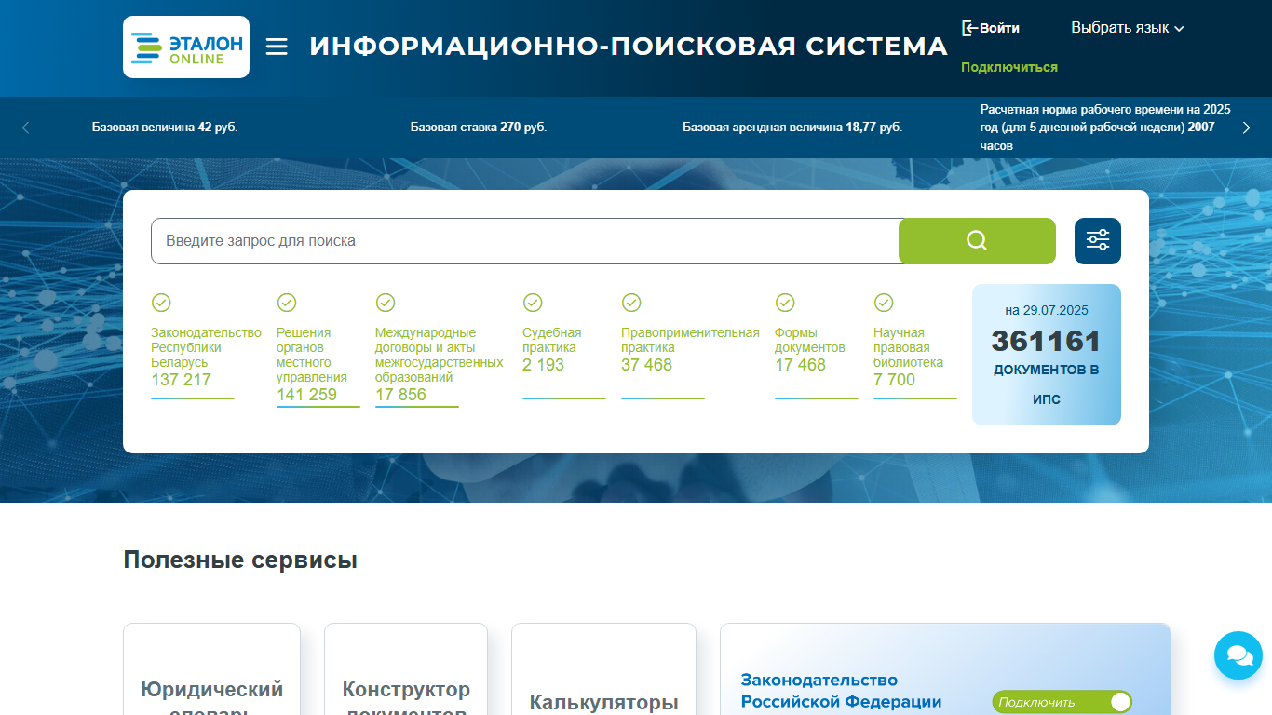Click count 137 217
The width and height of the screenshot is (1272, 715).
tap(181, 380)
